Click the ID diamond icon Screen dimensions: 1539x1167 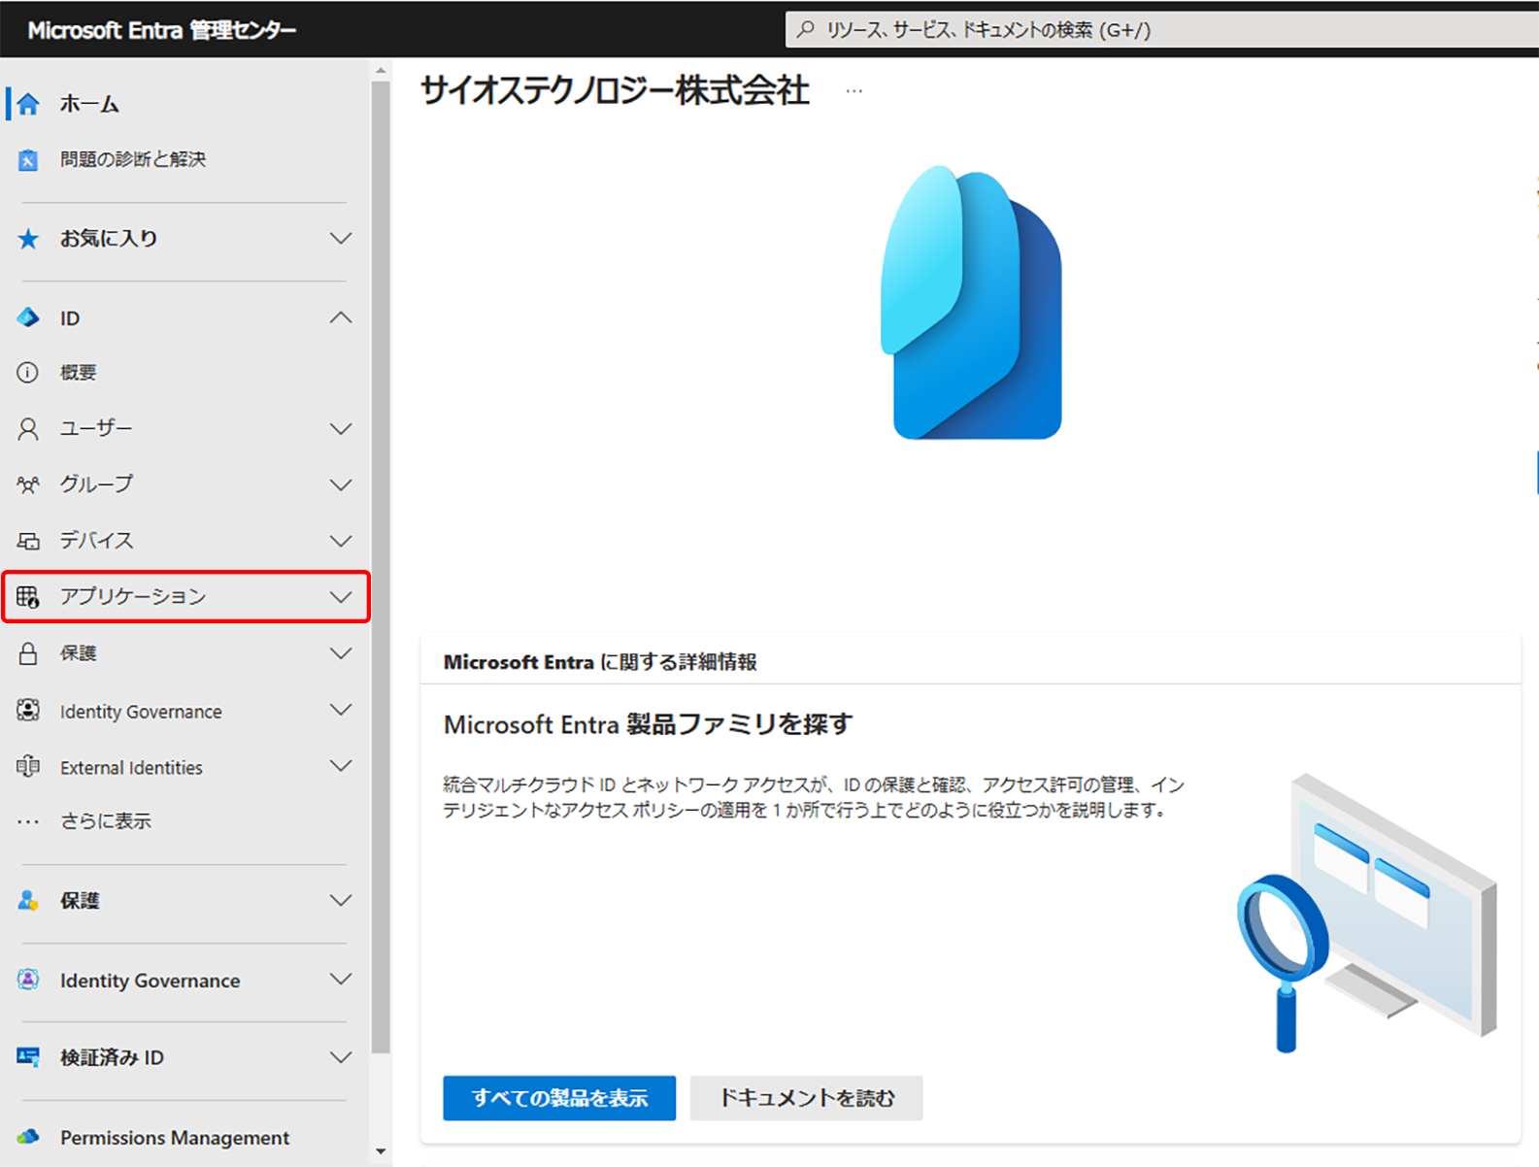click(x=28, y=317)
